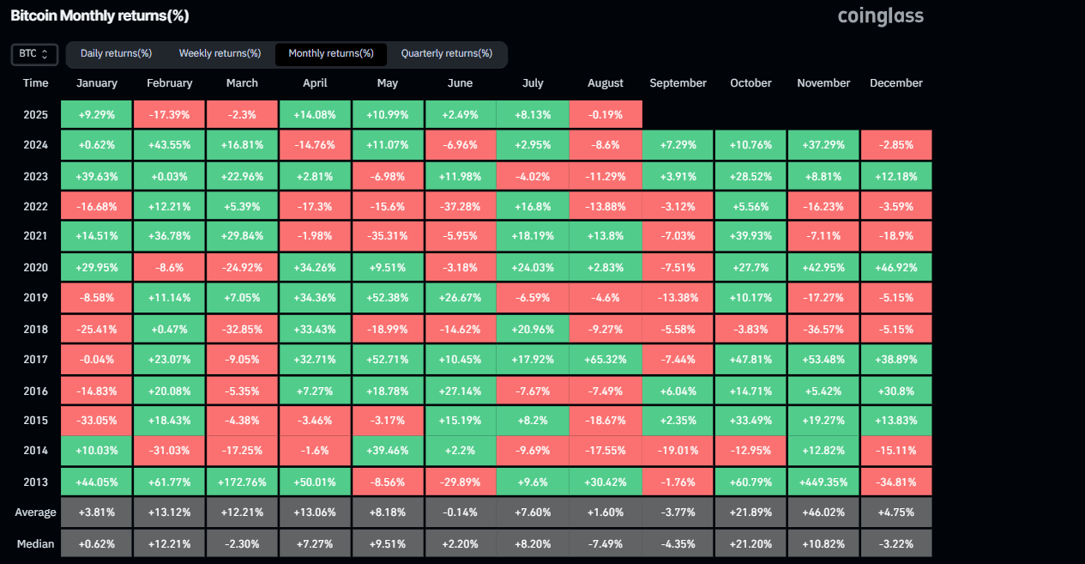1085x564 pixels.
Task: Click the Median row label
Action: pyautogui.click(x=35, y=543)
